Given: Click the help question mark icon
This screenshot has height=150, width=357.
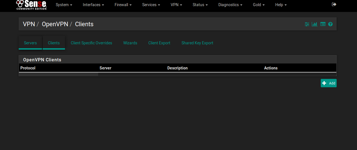Looking at the screenshot, I should click(330, 24).
